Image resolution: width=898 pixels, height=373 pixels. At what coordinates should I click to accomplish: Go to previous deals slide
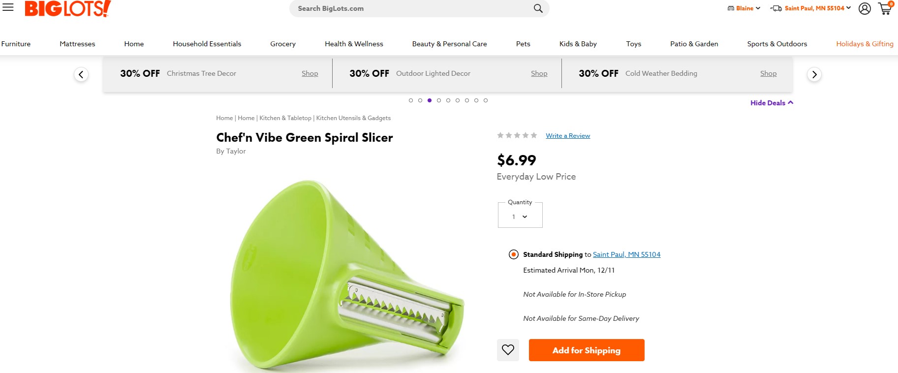pyautogui.click(x=81, y=74)
